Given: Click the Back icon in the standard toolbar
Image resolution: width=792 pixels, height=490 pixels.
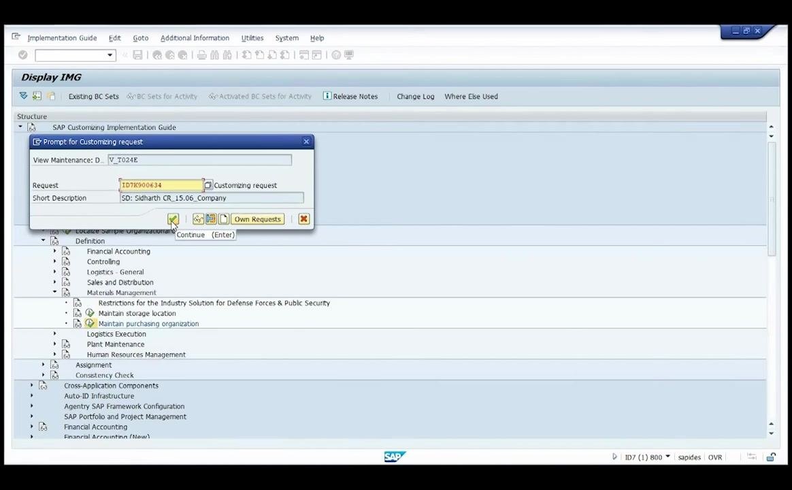Looking at the screenshot, I should 157,55.
